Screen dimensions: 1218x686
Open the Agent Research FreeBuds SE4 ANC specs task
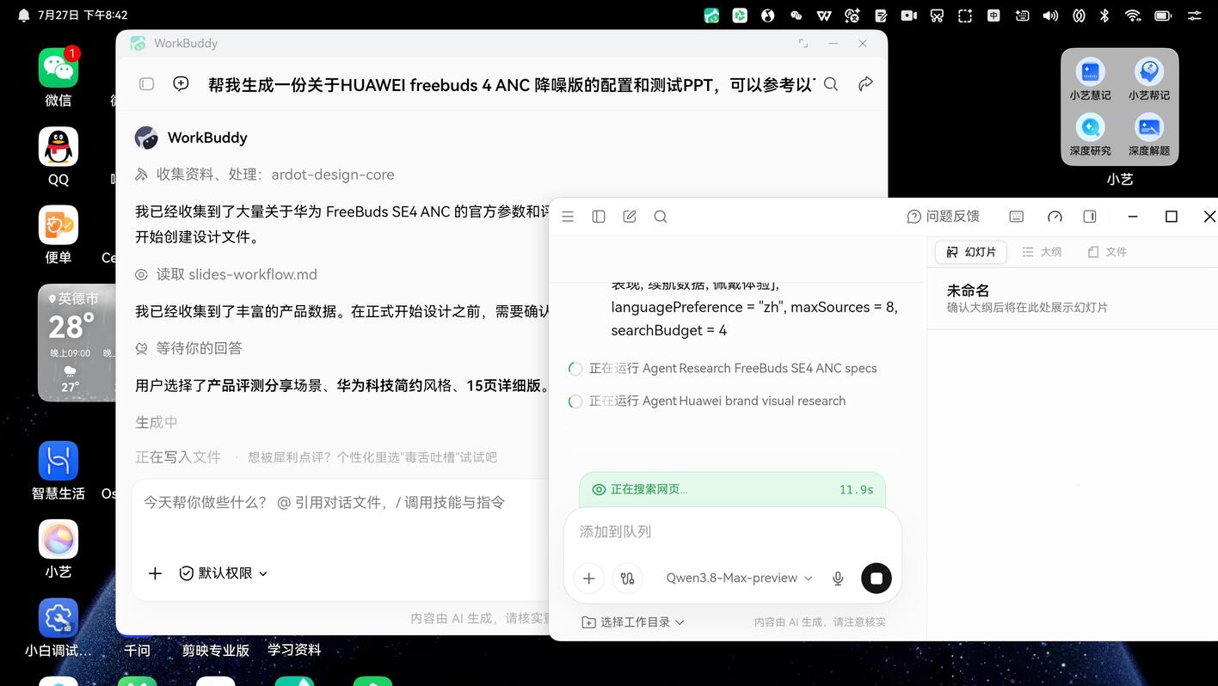[723, 368]
